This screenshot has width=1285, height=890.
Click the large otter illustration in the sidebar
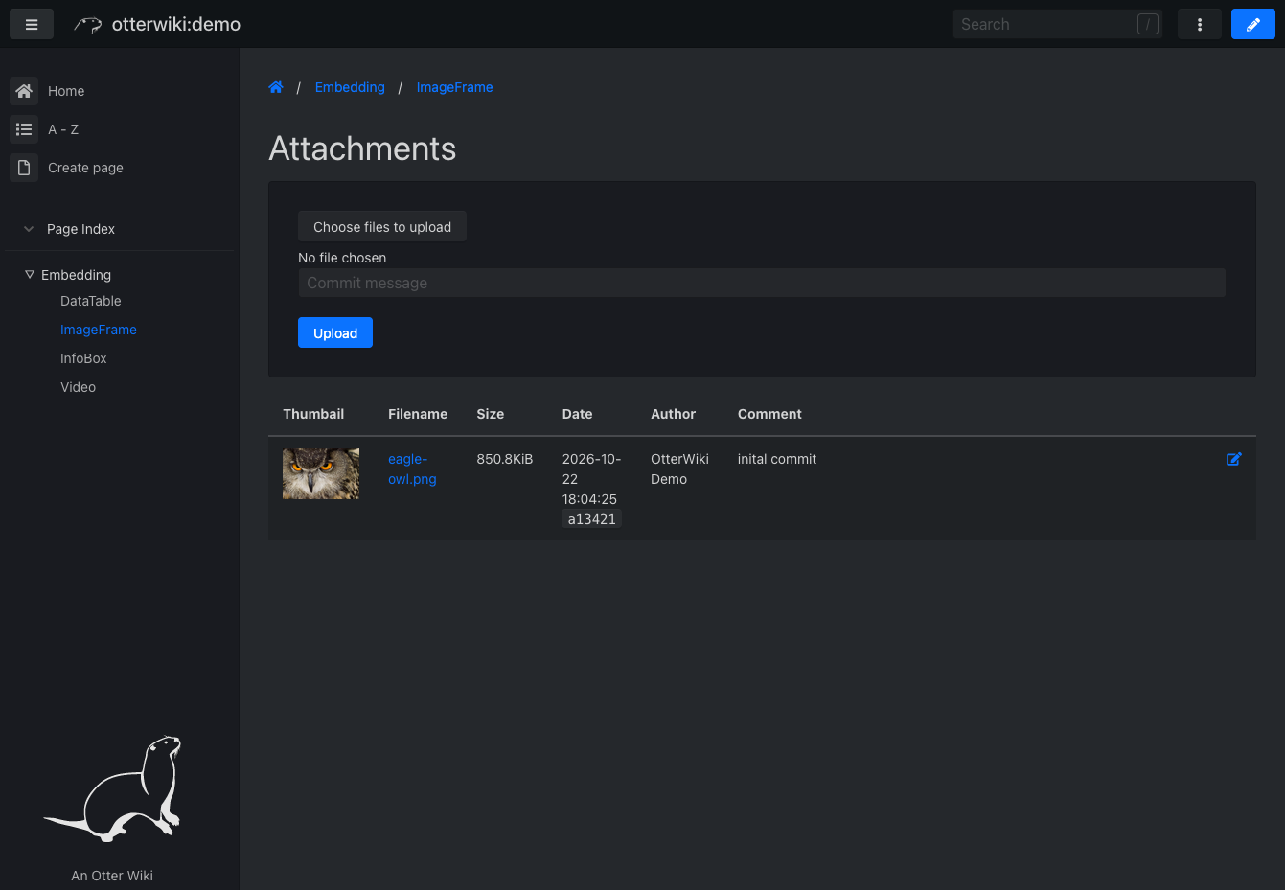point(112,789)
